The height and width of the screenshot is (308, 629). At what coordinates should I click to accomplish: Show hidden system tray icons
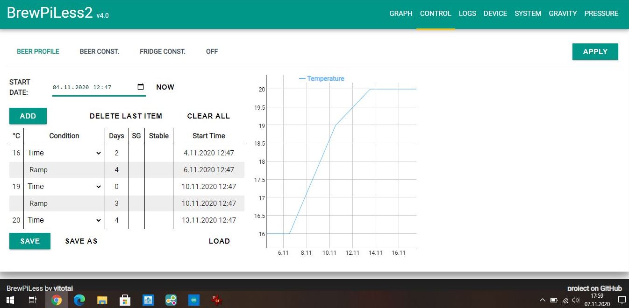542,300
